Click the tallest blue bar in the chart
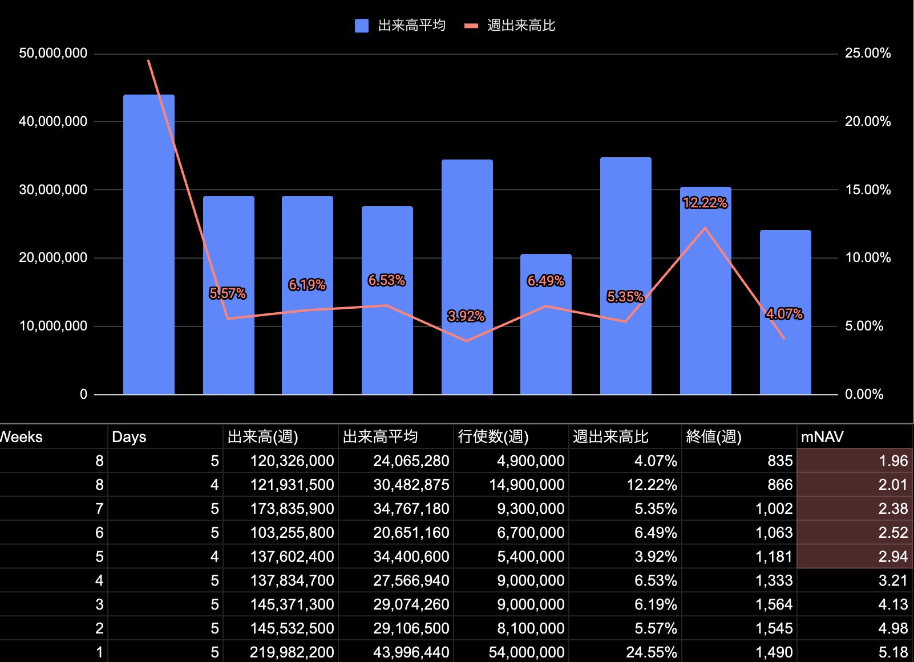The image size is (914, 662). 149,244
